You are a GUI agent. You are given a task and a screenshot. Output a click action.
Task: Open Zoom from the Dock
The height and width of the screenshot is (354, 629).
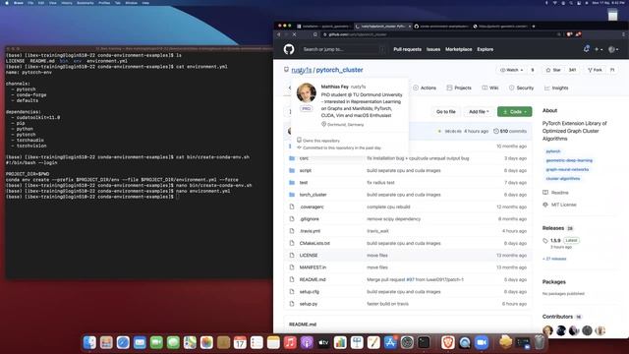[482, 342]
